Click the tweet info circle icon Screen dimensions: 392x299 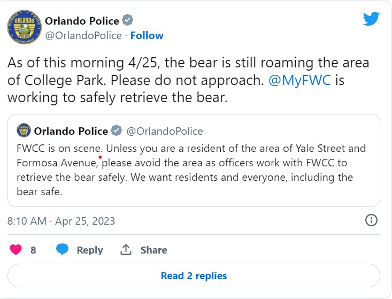click(371, 220)
